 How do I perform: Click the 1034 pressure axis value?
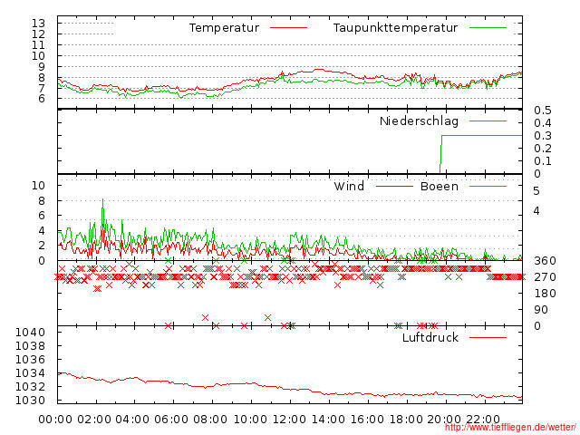pos(30,372)
